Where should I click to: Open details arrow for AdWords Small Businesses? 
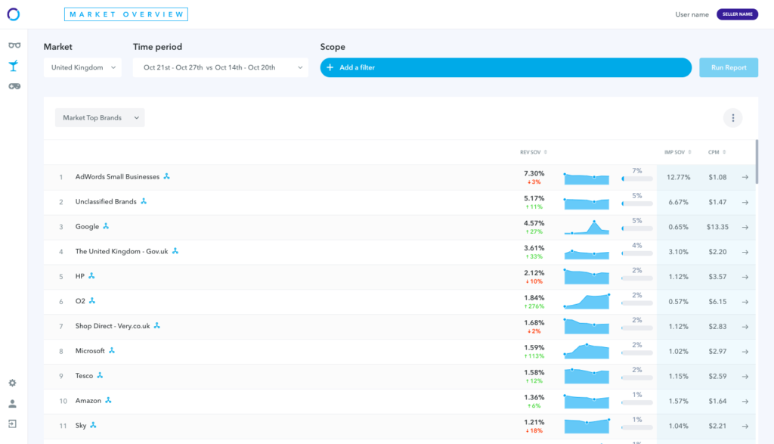click(745, 177)
